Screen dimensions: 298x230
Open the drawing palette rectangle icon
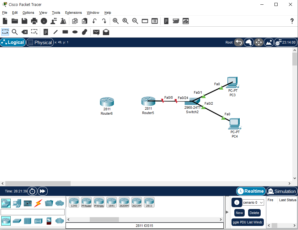145,21
